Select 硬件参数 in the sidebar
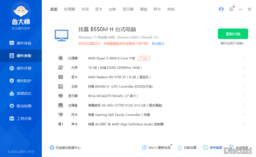The width and height of the screenshot is (256, 157). 21,56
